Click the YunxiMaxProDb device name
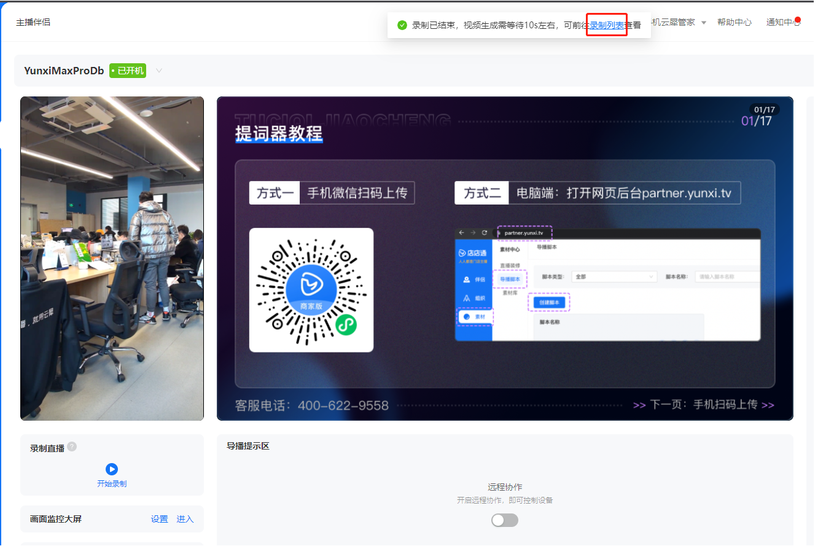Viewport: 834px width, 546px height. (x=64, y=71)
